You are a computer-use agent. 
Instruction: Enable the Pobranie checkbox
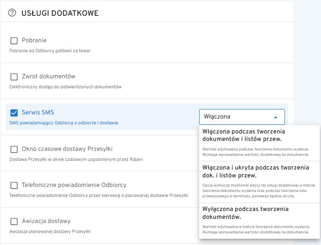tap(14, 41)
